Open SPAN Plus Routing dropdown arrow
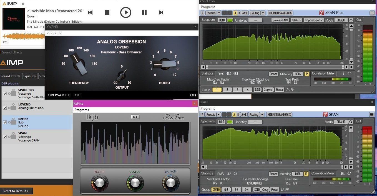377x196 pixels. point(262,13)
